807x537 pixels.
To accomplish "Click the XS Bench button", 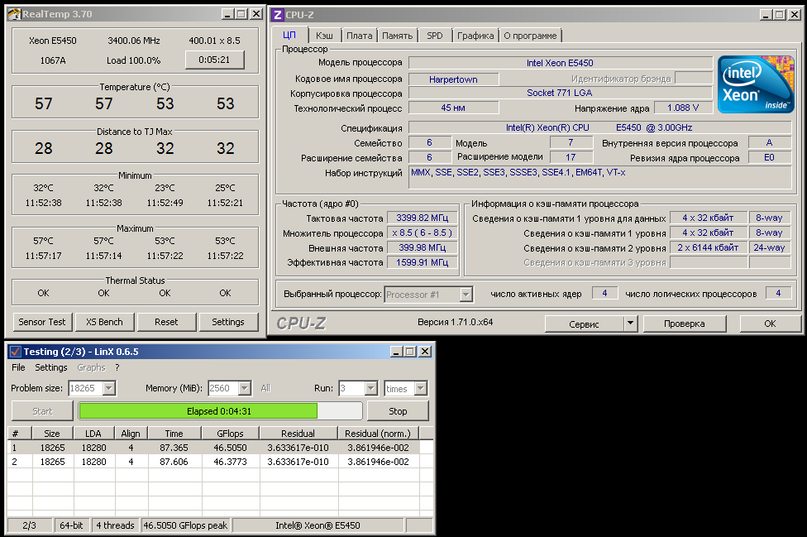I will (103, 322).
